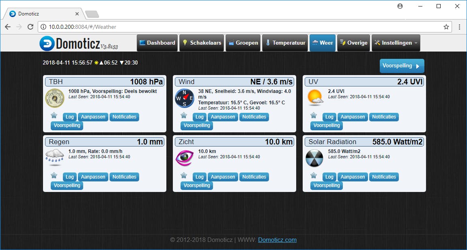Click Aanpassen on Solar Radiation card

pos(353,177)
